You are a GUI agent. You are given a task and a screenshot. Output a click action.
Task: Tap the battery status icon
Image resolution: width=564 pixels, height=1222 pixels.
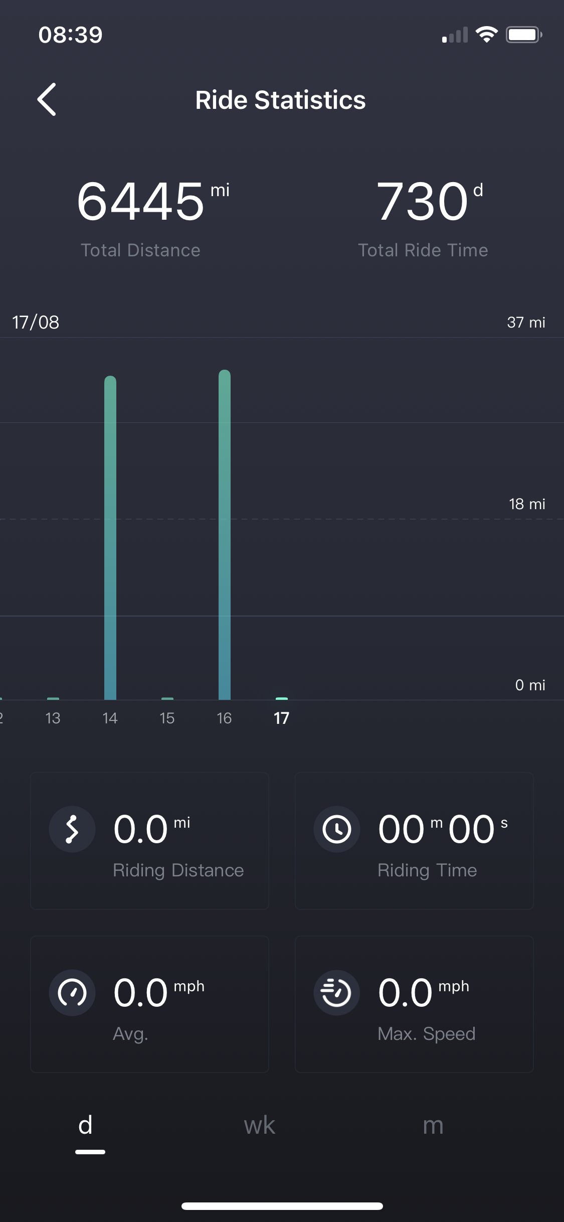click(523, 35)
